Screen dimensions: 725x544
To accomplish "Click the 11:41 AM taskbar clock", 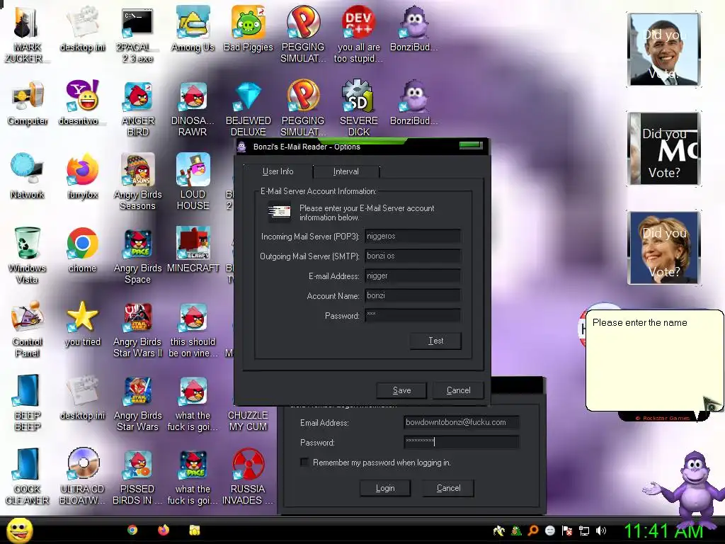I will point(663,531).
